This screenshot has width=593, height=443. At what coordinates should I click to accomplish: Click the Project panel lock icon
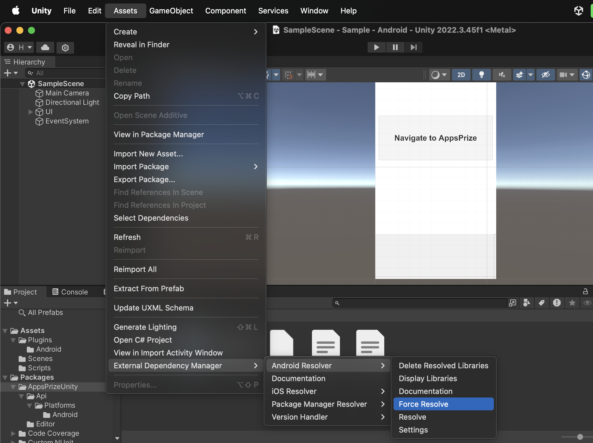(585, 291)
